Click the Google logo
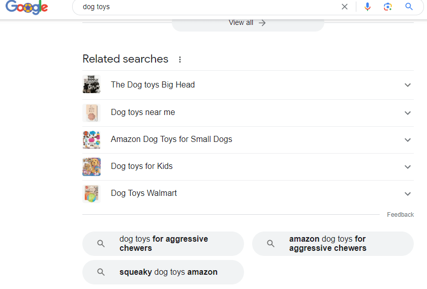 pos(26,7)
